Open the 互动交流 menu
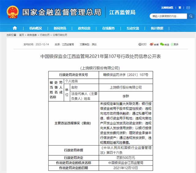 pos(133,28)
